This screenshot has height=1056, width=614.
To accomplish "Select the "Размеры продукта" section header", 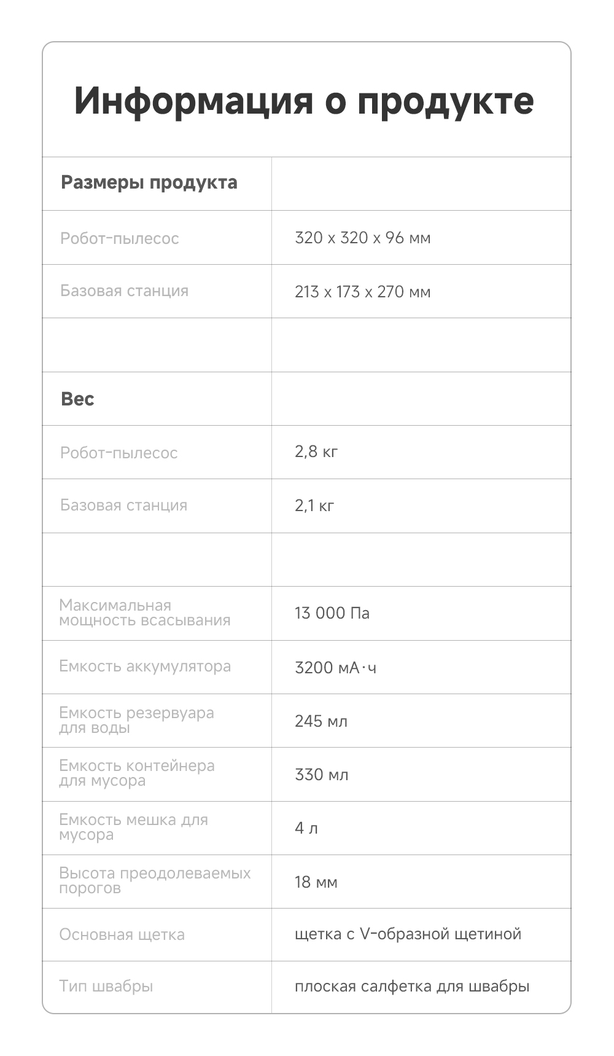I will (x=149, y=183).
